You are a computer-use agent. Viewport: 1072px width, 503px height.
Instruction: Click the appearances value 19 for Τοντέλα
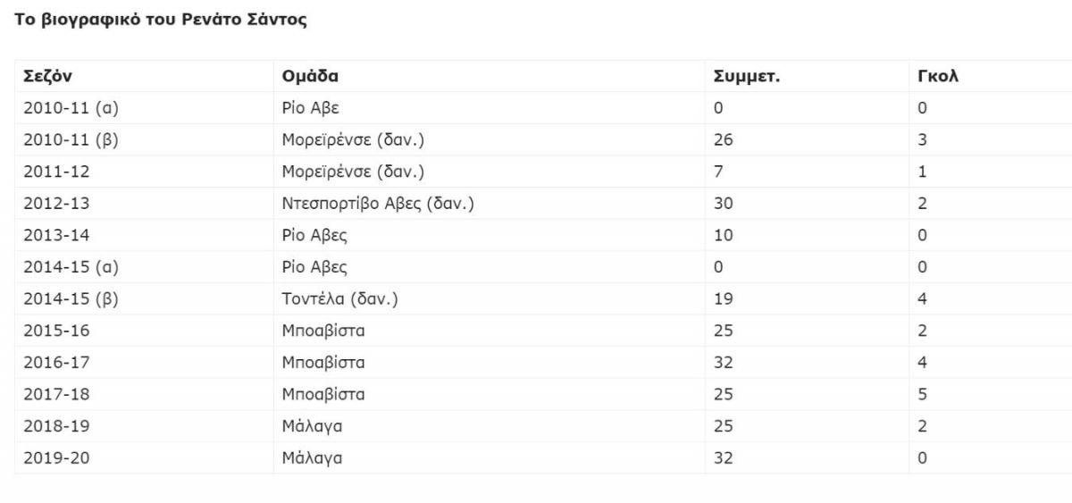click(808, 299)
